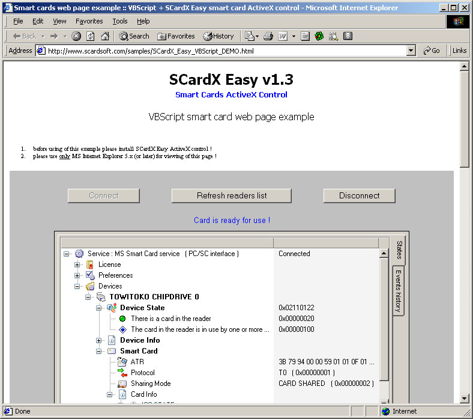Click the Disconnect button

(x=359, y=196)
